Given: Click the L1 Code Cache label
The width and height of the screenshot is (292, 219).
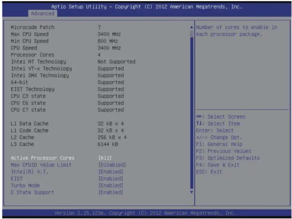Looking at the screenshot, I should 30,131.
